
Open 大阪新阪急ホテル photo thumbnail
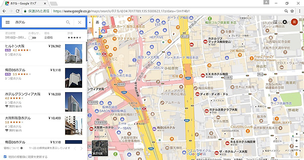point(73,126)
